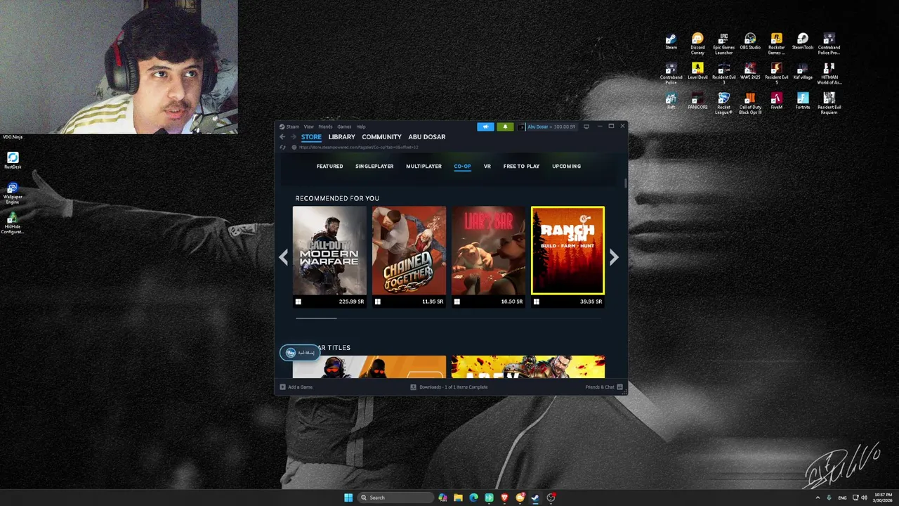Select the SINGLEPLAYER store tab

374,167
